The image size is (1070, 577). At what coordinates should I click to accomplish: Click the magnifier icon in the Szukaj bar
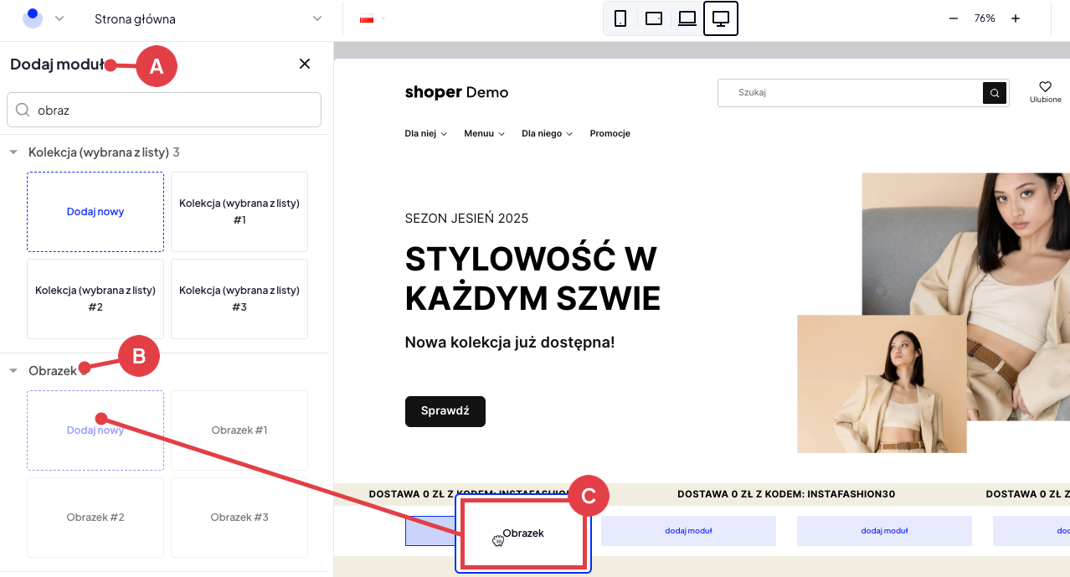point(994,92)
